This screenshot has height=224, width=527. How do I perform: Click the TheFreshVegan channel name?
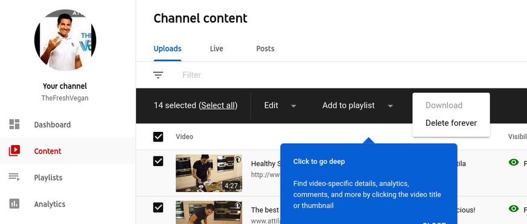click(65, 98)
